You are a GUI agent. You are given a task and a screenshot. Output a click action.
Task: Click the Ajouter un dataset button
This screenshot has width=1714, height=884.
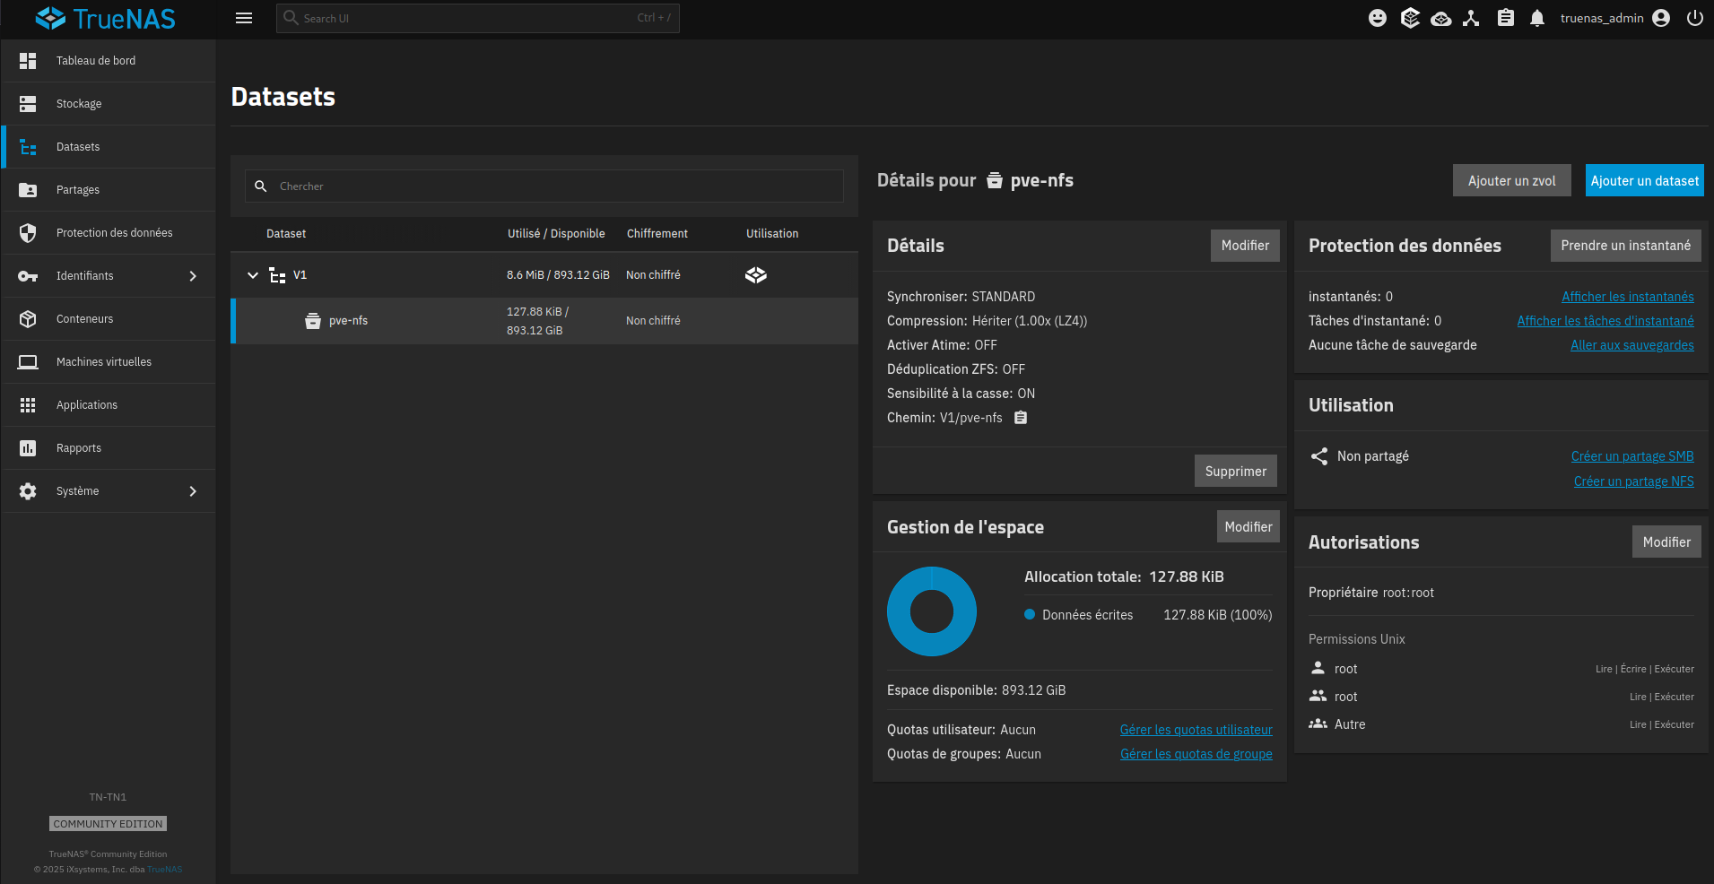tap(1644, 180)
